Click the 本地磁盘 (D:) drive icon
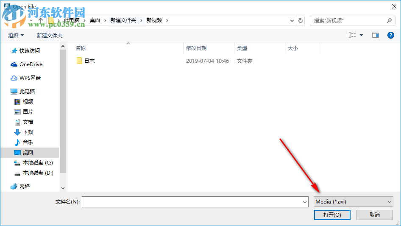 point(17,173)
